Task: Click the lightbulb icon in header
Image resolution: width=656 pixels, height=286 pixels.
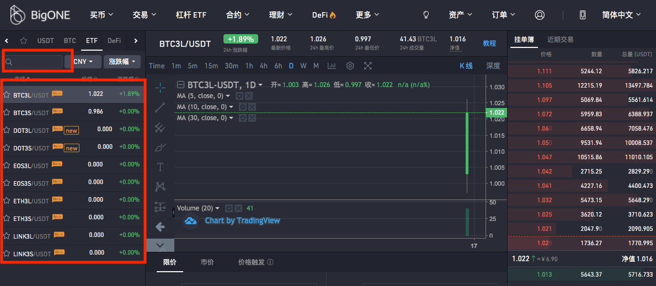Action: [x=426, y=15]
